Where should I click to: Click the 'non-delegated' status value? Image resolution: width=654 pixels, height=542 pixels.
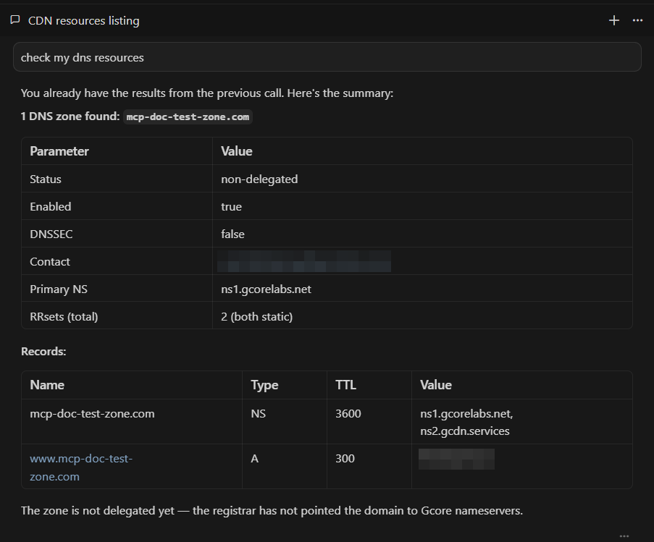pos(259,179)
